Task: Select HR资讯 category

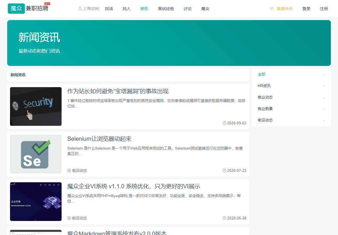Action: point(264,86)
